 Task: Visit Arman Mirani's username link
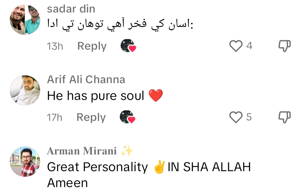coord(82,151)
